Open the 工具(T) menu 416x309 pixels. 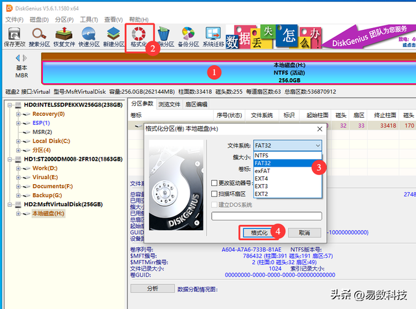89,20
